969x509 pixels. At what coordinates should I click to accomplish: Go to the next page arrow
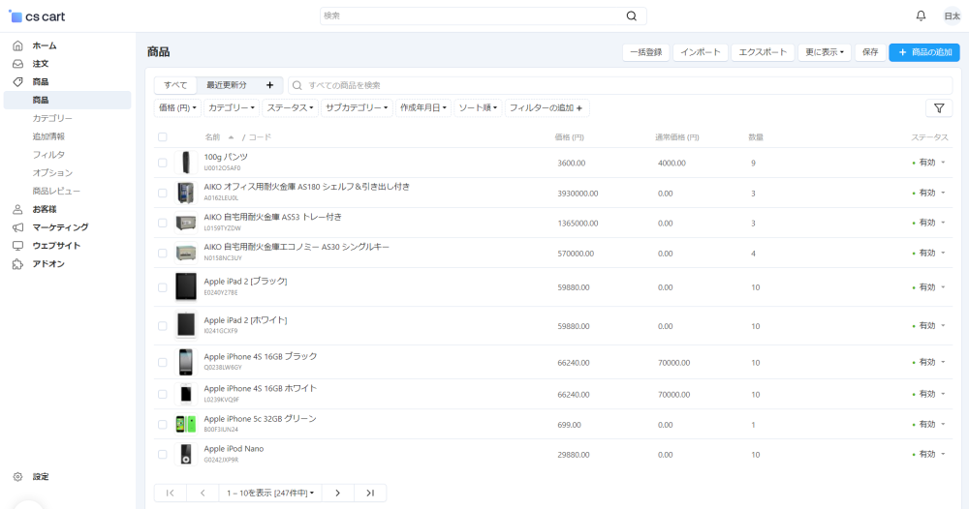(x=337, y=493)
